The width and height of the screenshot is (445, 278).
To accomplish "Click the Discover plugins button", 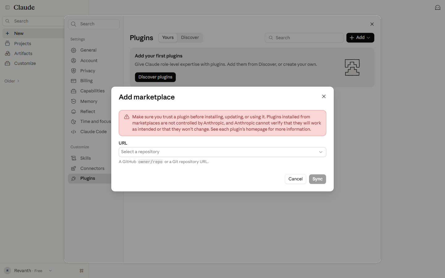I will pyautogui.click(x=155, y=77).
